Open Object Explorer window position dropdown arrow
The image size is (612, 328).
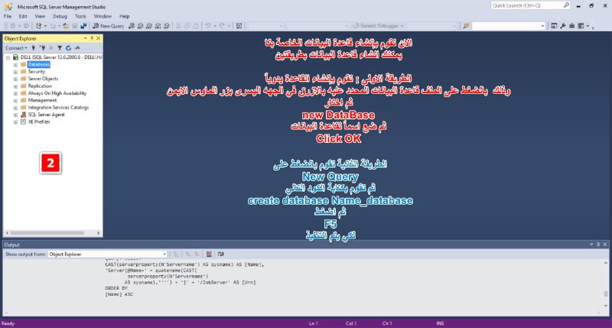coord(85,38)
